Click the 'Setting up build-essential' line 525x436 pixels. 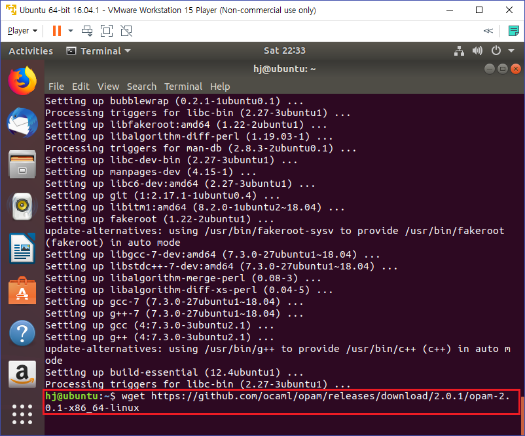(x=174, y=372)
